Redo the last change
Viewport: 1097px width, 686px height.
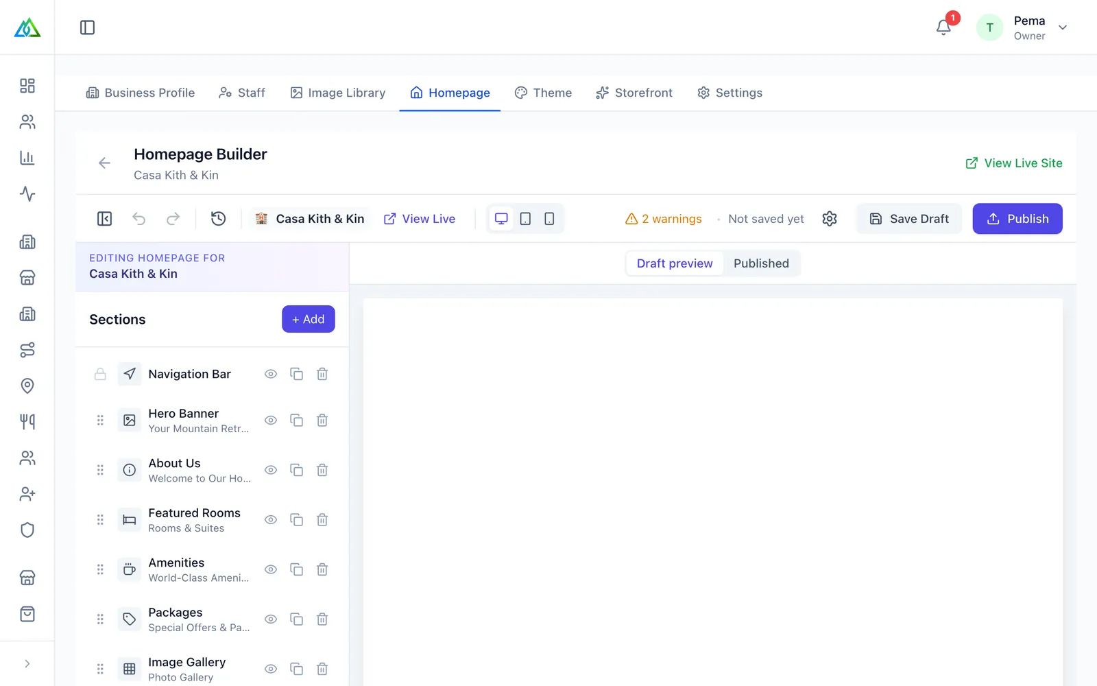pos(173,219)
